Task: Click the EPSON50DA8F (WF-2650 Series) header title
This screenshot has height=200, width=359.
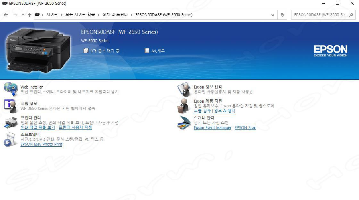Action: point(119,32)
